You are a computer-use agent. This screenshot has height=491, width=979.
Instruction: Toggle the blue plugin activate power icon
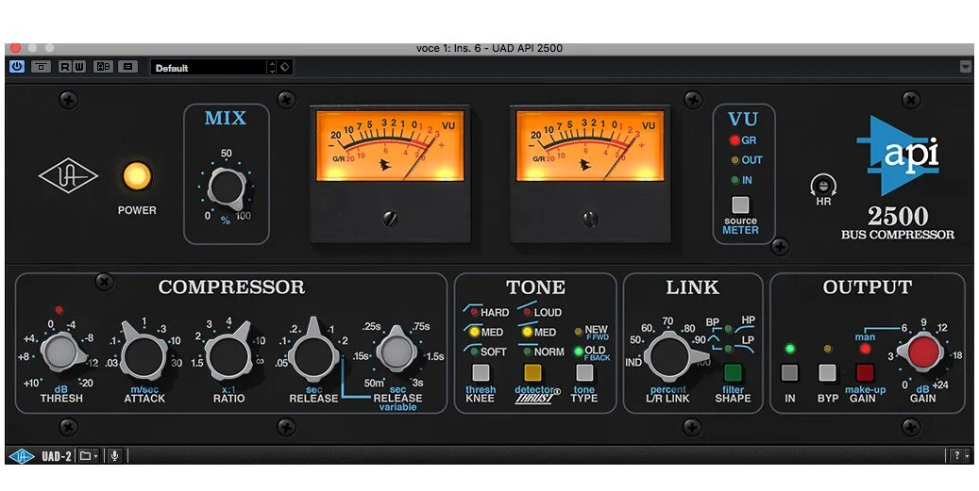tap(17, 67)
